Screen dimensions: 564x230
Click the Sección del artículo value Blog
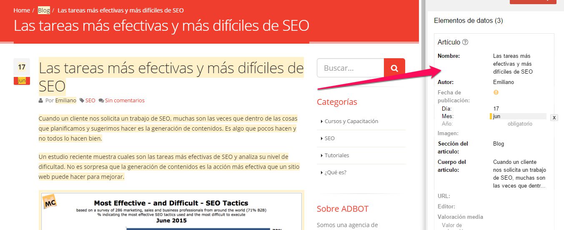tap(499, 144)
